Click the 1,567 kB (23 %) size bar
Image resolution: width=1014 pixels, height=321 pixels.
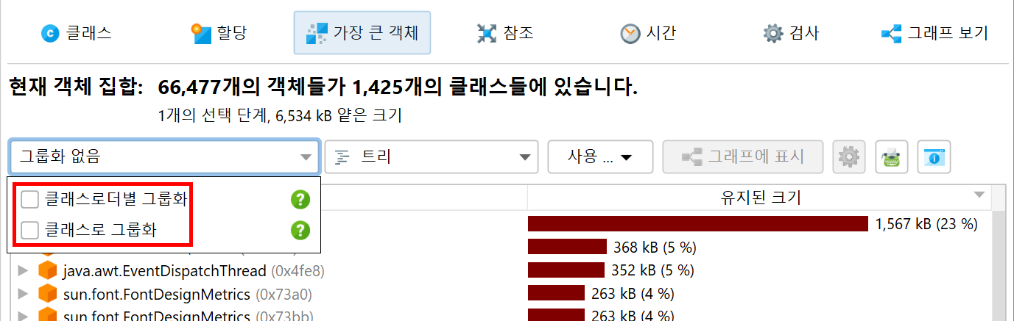coord(698,224)
